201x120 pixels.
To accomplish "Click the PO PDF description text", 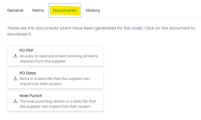I will pos(59,58).
